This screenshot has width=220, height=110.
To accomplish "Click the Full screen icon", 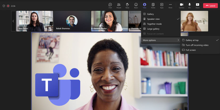I will pyautogui.click(x=183, y=50).
